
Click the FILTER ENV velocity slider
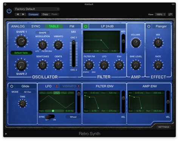(x=123, y=102)
